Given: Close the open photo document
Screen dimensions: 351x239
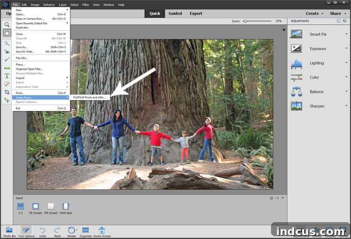Looking at the screenshot, I should point(284,29).
